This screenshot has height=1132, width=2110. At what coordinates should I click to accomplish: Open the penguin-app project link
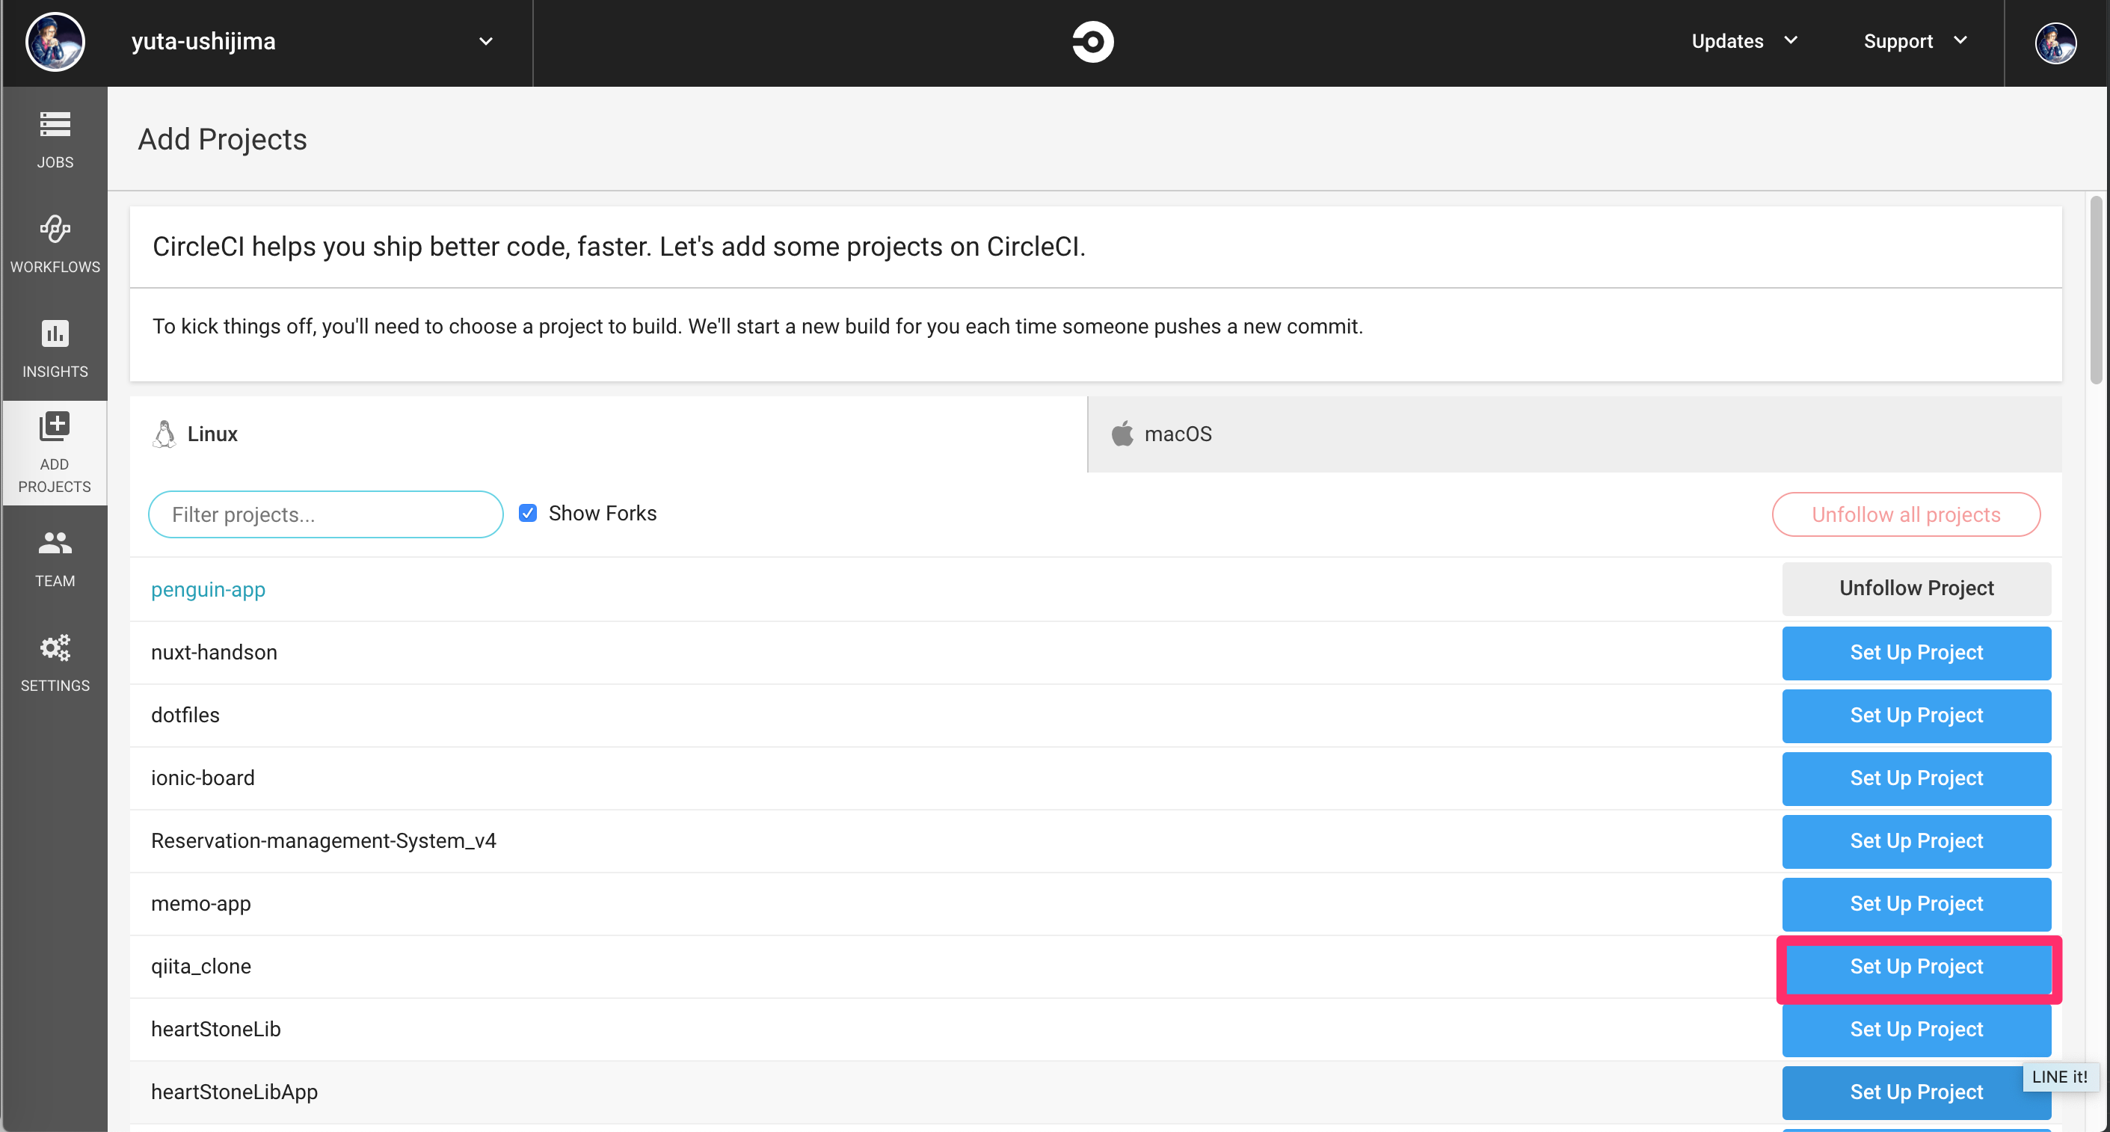[x=208, y=590]
